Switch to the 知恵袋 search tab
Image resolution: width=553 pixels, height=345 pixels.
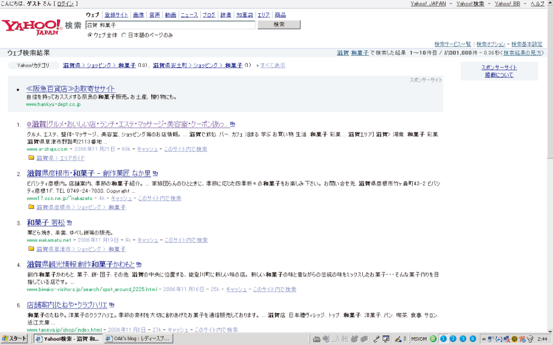[x=244, y=15]
